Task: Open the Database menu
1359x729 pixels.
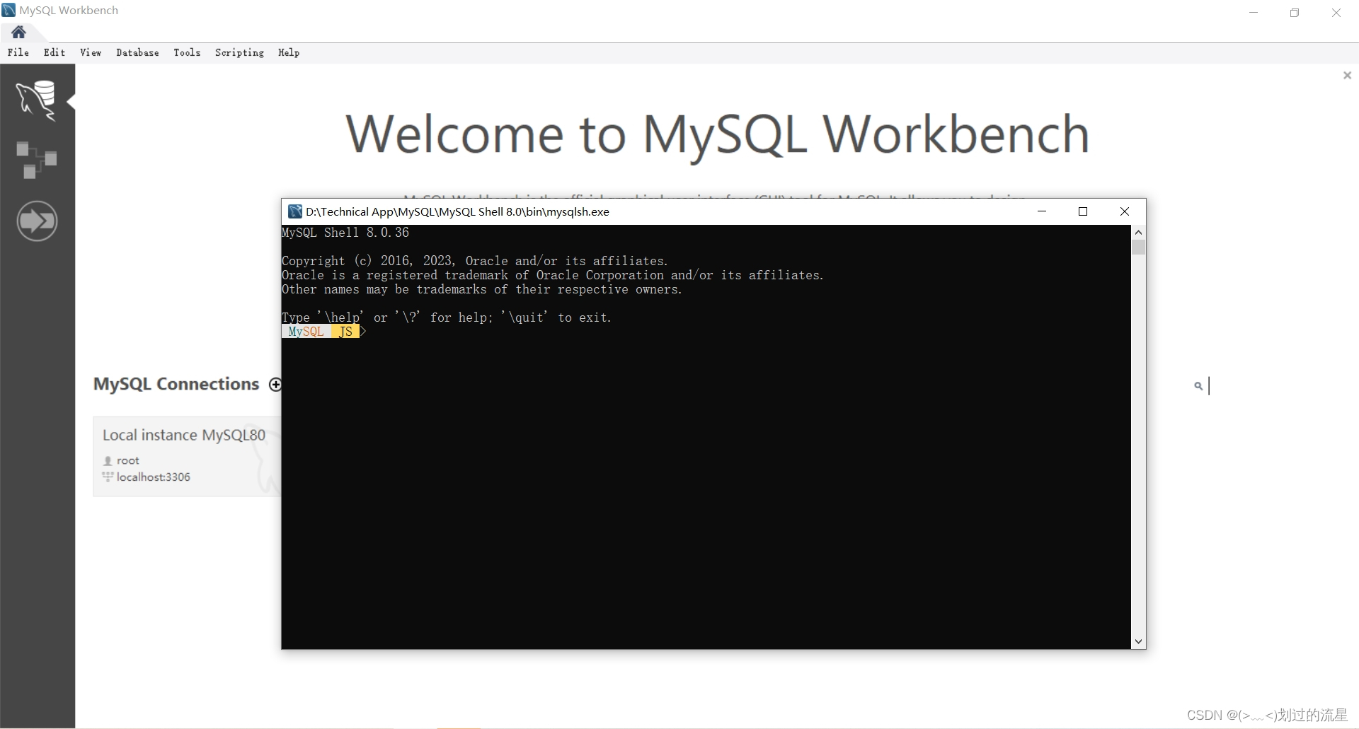Action: click(x=137, y=52)
